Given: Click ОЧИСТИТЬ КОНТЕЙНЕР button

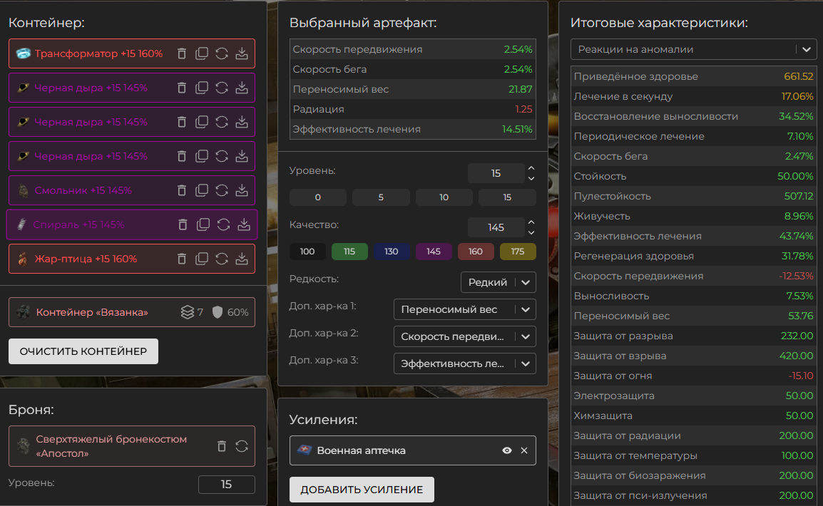Looking at the screenshot, I should (83, 351).
